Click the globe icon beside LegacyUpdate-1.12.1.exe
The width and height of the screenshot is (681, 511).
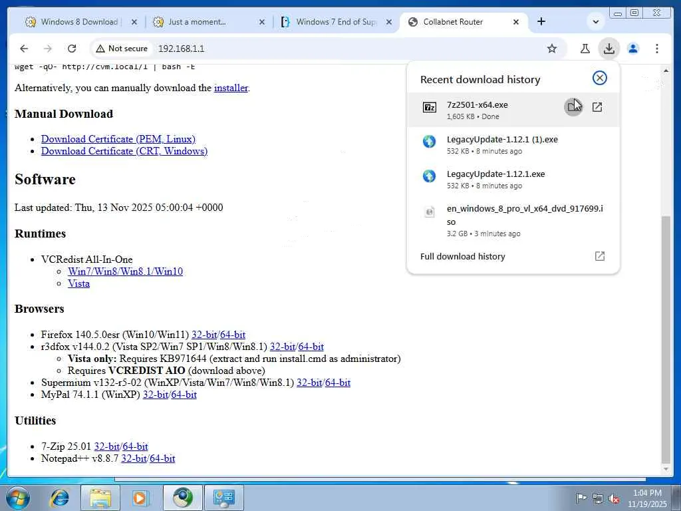(429, 176)
